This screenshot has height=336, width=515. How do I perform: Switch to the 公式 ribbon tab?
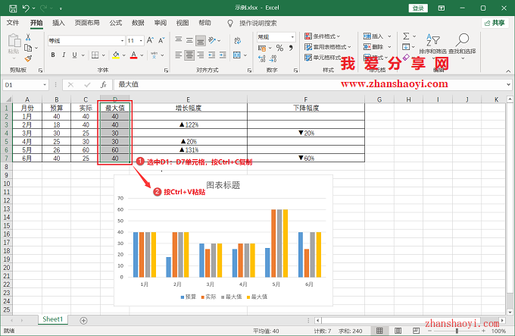pos(116,23)
